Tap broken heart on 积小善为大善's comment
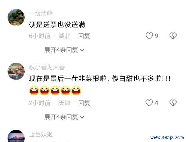This screenshot has width=186, height=142. tap(173, 103)
